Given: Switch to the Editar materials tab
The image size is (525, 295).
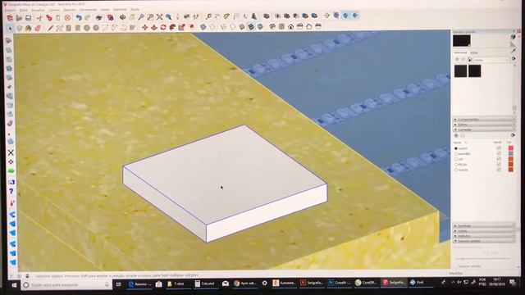Looking at the screenshot, I should pyautogui.click(x=474, y=52).
